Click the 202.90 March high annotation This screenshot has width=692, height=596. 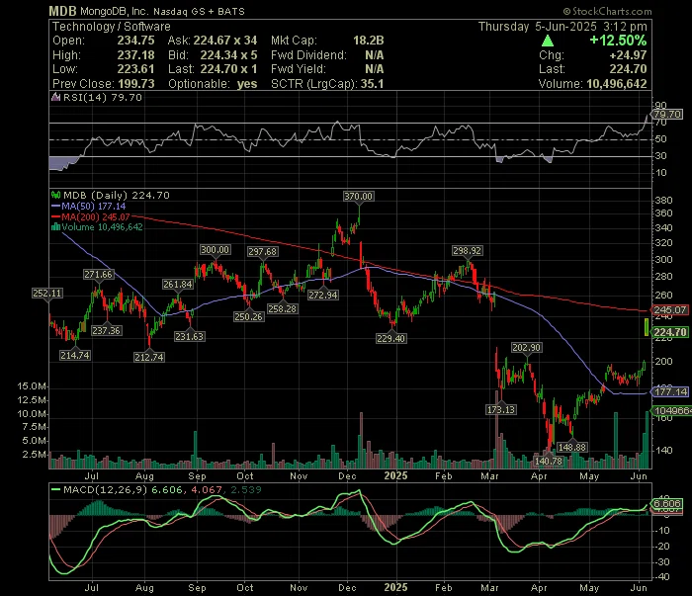coord(527,348)
